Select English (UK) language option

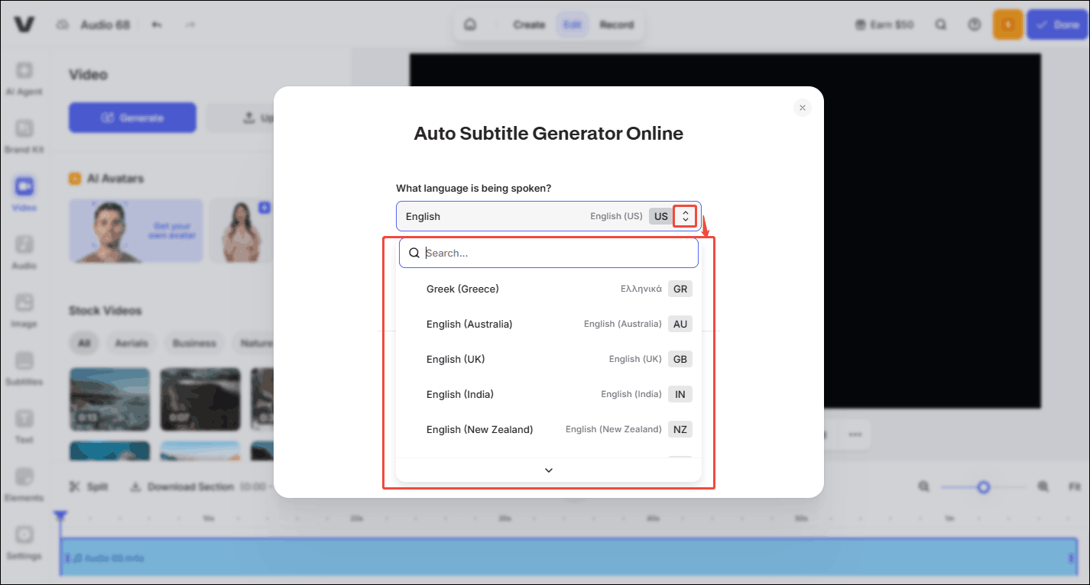[x=548, y=359]
